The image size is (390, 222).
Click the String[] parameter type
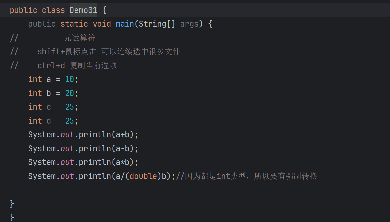coord(157,24)
